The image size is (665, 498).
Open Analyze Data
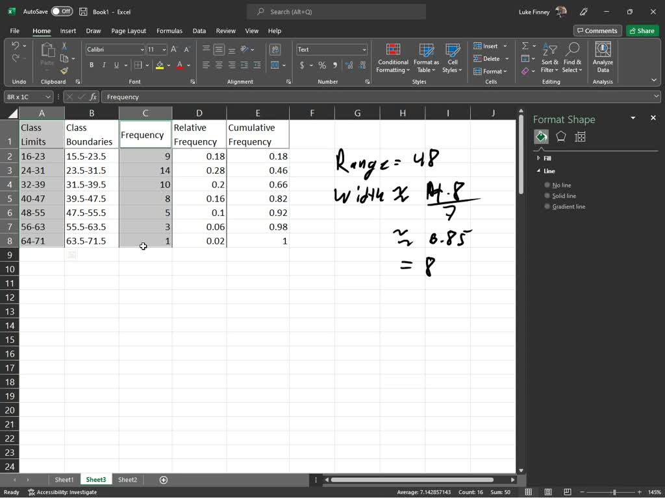click(x=603, y=58)
